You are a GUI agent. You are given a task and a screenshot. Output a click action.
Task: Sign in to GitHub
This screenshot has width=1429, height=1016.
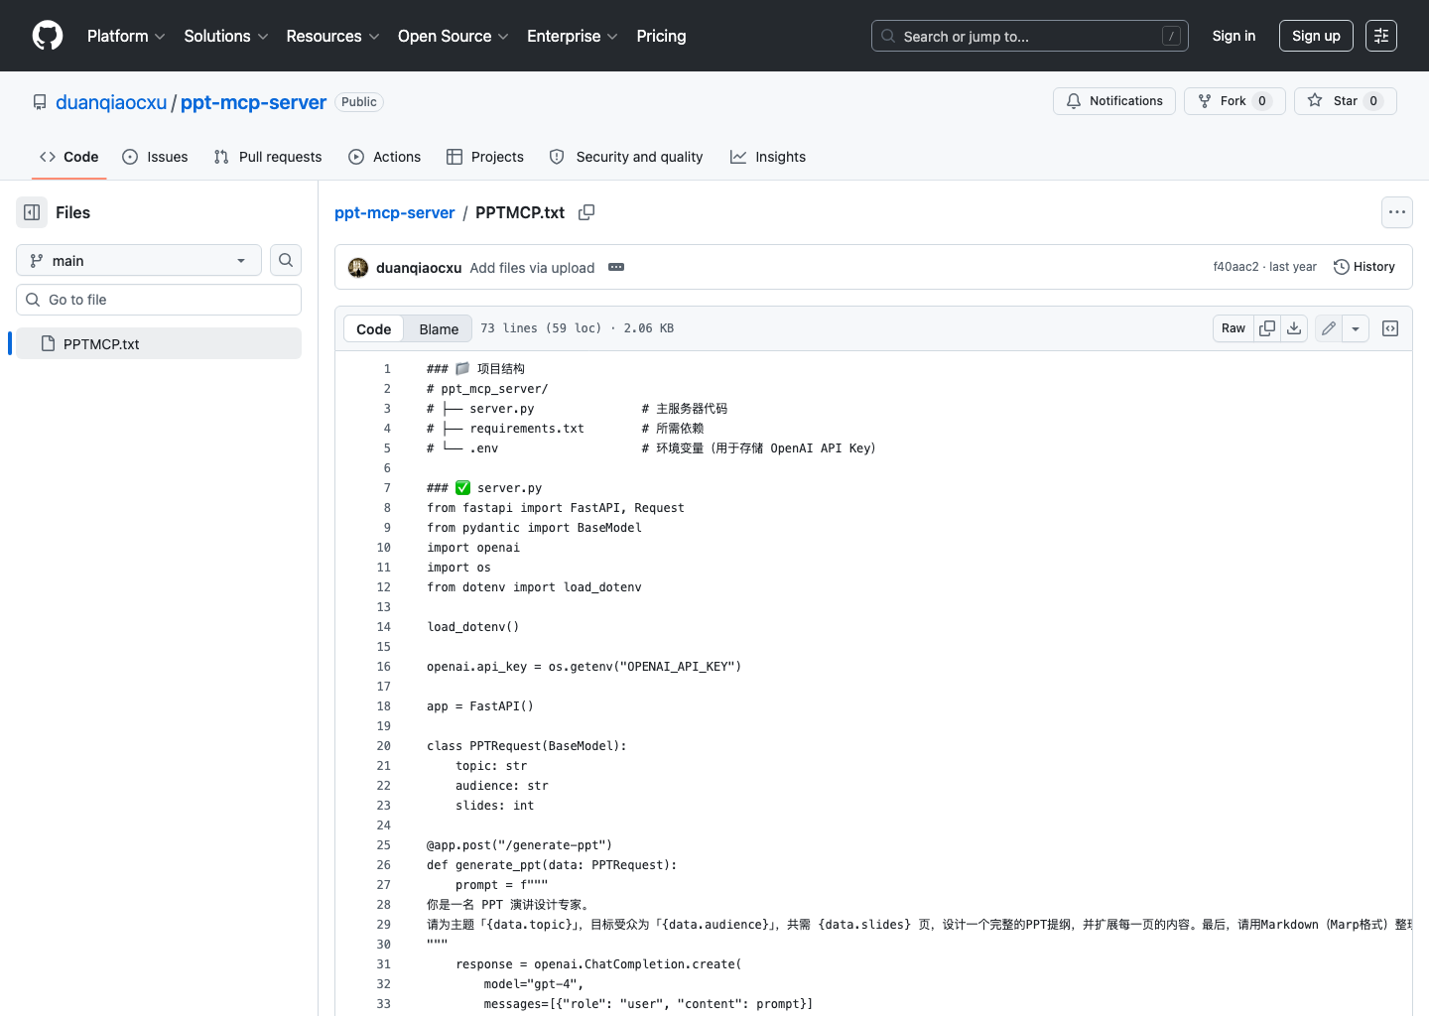tap(1234, 36)
